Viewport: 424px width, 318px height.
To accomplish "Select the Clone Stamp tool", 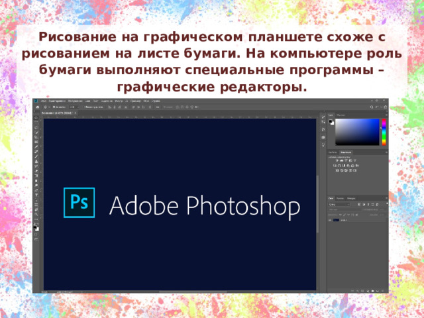I will [x=36, y=161].
